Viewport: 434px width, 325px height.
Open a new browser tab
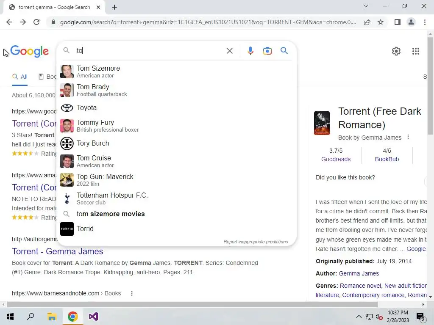[114, 7]
